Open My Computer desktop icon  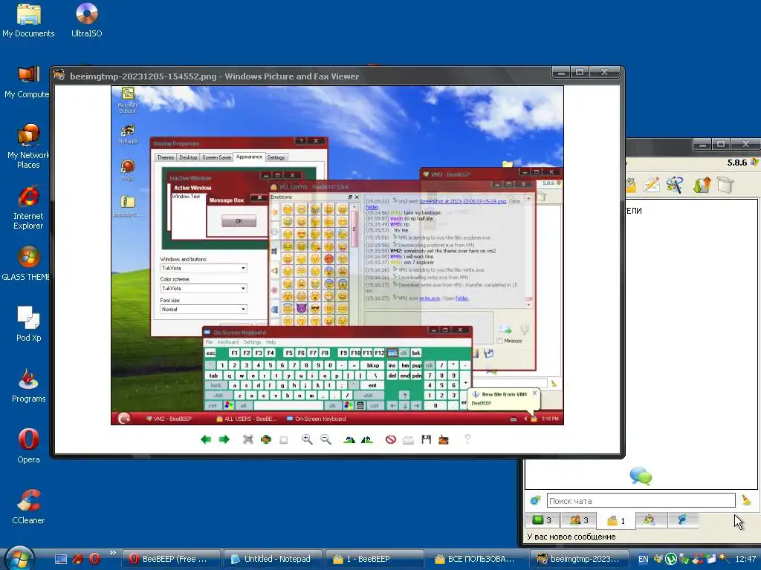[27, 81]
